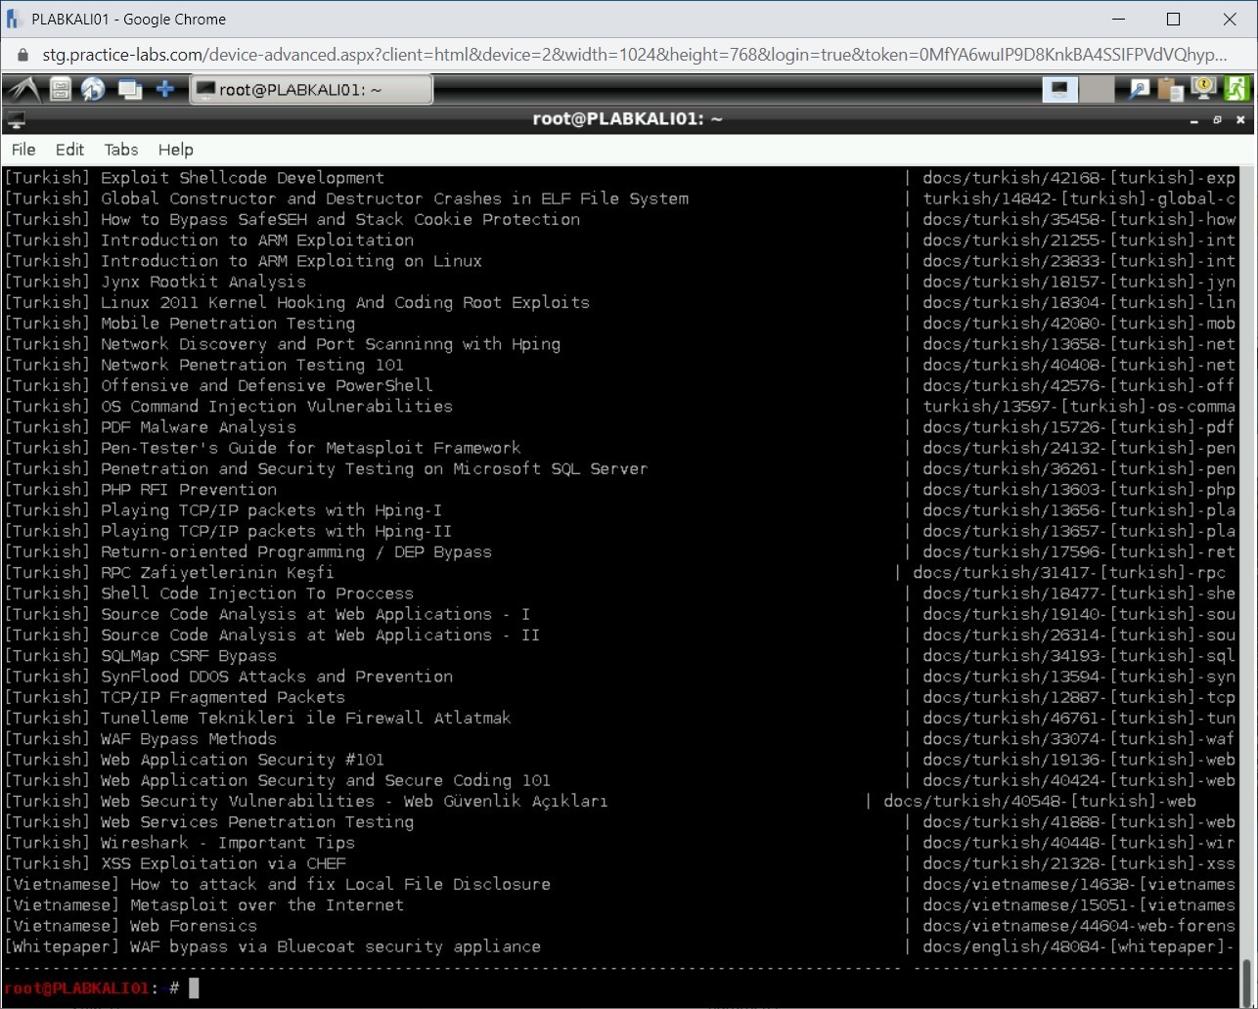Open the clipboard manager tray icon
Viewport: 1258px width, 1009px height.
click(x=1170, y=90)
